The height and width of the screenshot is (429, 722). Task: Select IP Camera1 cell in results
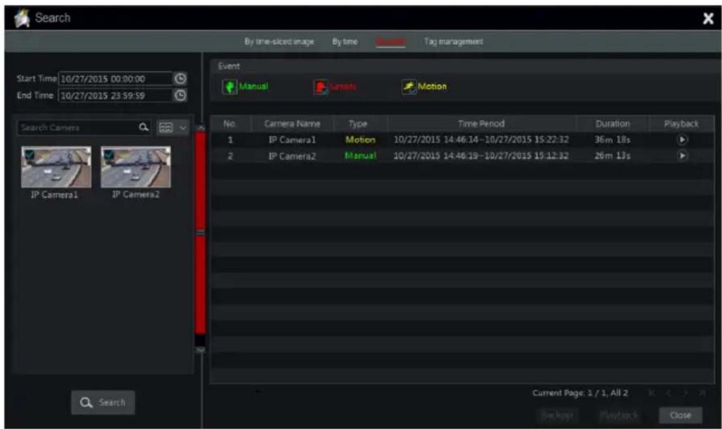coord(292,140)
